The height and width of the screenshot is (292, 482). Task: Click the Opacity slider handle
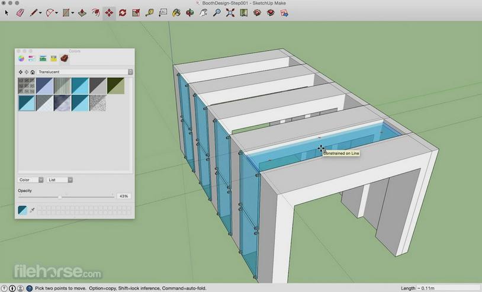click(x=60, y=197)
